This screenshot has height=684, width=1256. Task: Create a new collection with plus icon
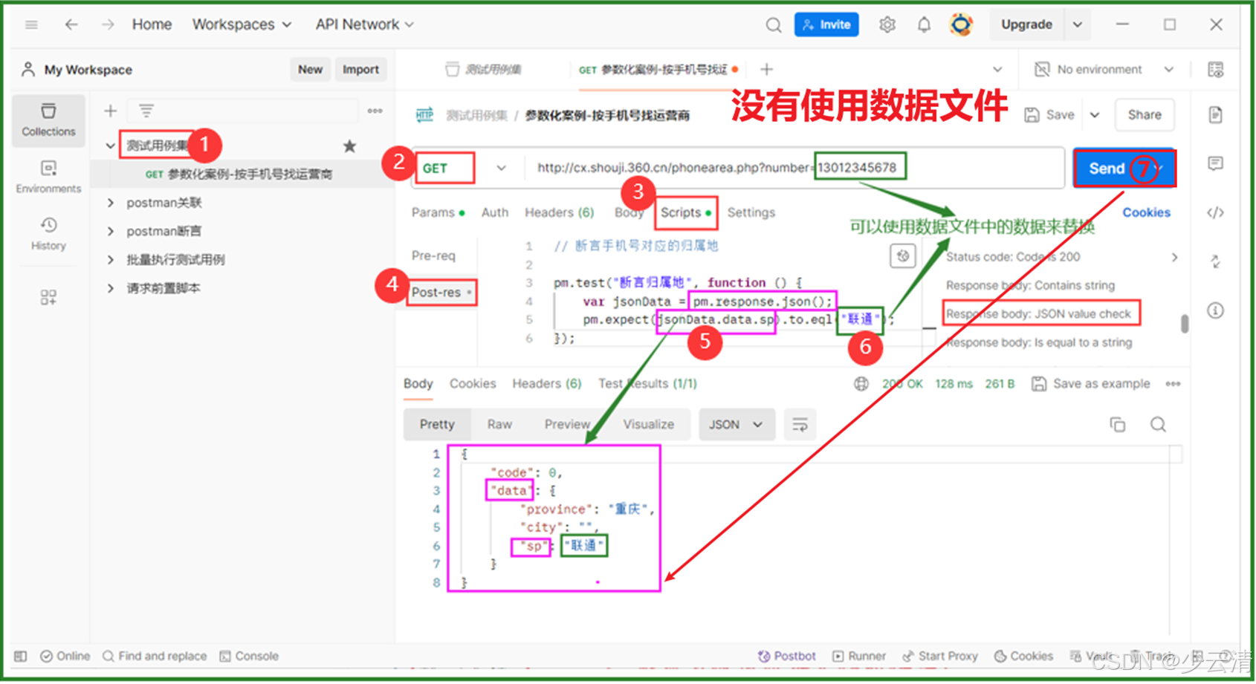coord(110,111)
